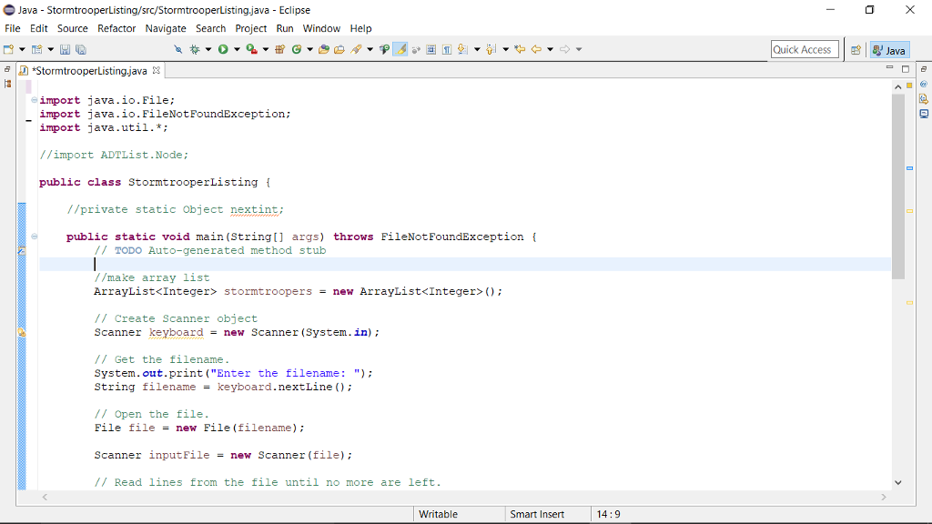
Task: Switch to the Java perspective button
Action: pyautogui.click(x=889, y=49)
